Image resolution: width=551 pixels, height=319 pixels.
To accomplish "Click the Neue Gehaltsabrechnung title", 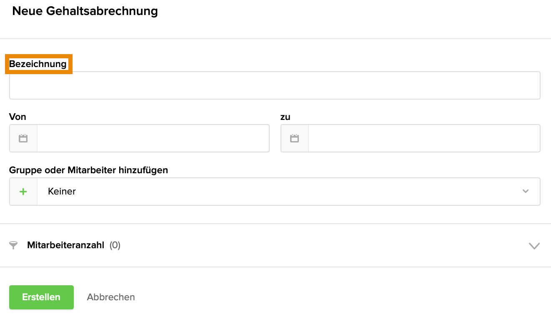I will click(x=85, y=11).
